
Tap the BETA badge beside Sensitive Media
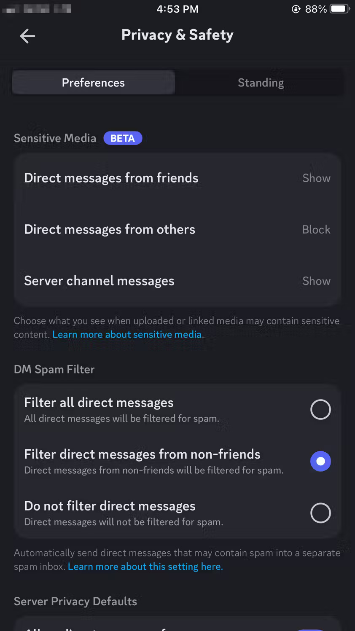click(123, 138)
